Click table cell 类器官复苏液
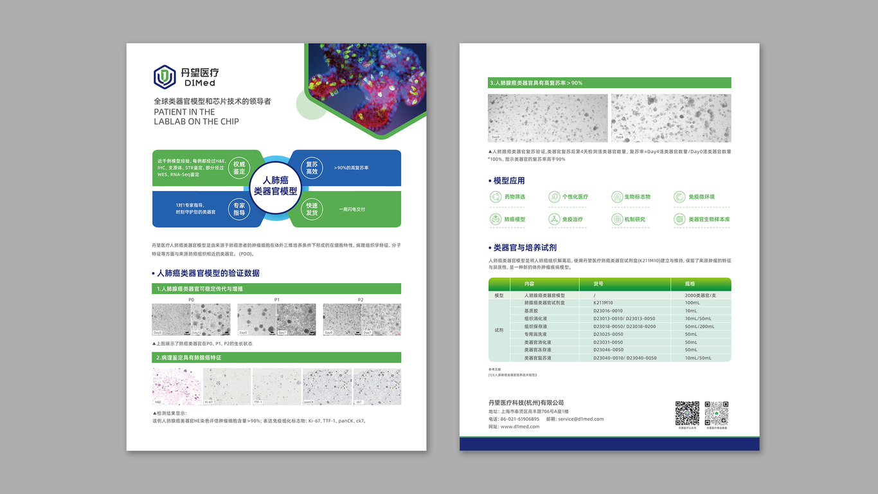The height and width of the screenshot is (494, 878). tap(538, 358)
